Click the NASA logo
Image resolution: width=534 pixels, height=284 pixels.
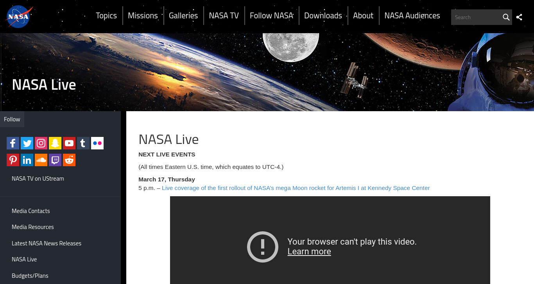click(x=19, y=17)
